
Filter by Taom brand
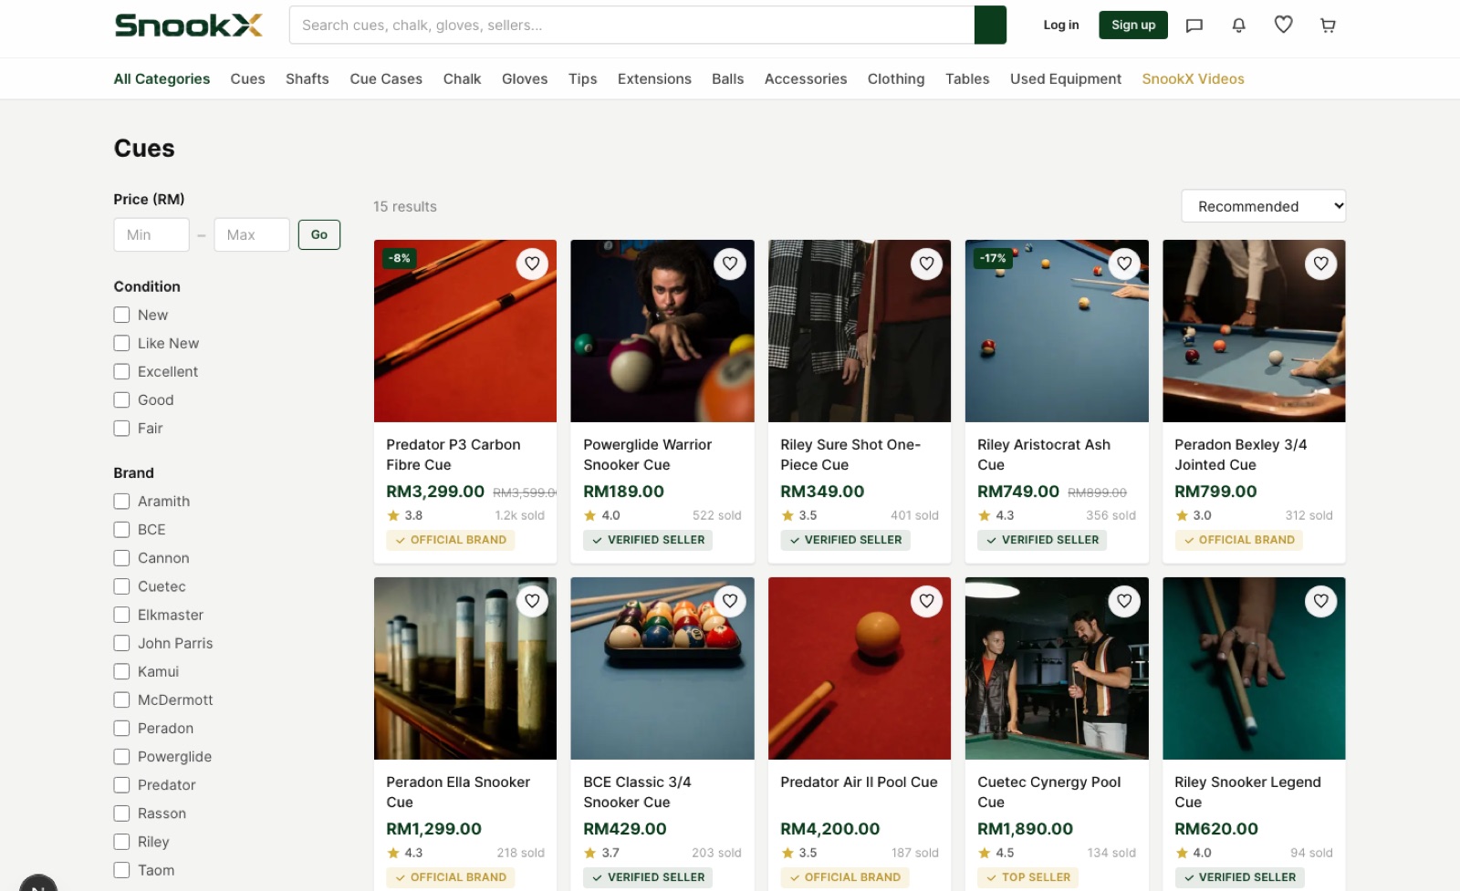(121, 869)
